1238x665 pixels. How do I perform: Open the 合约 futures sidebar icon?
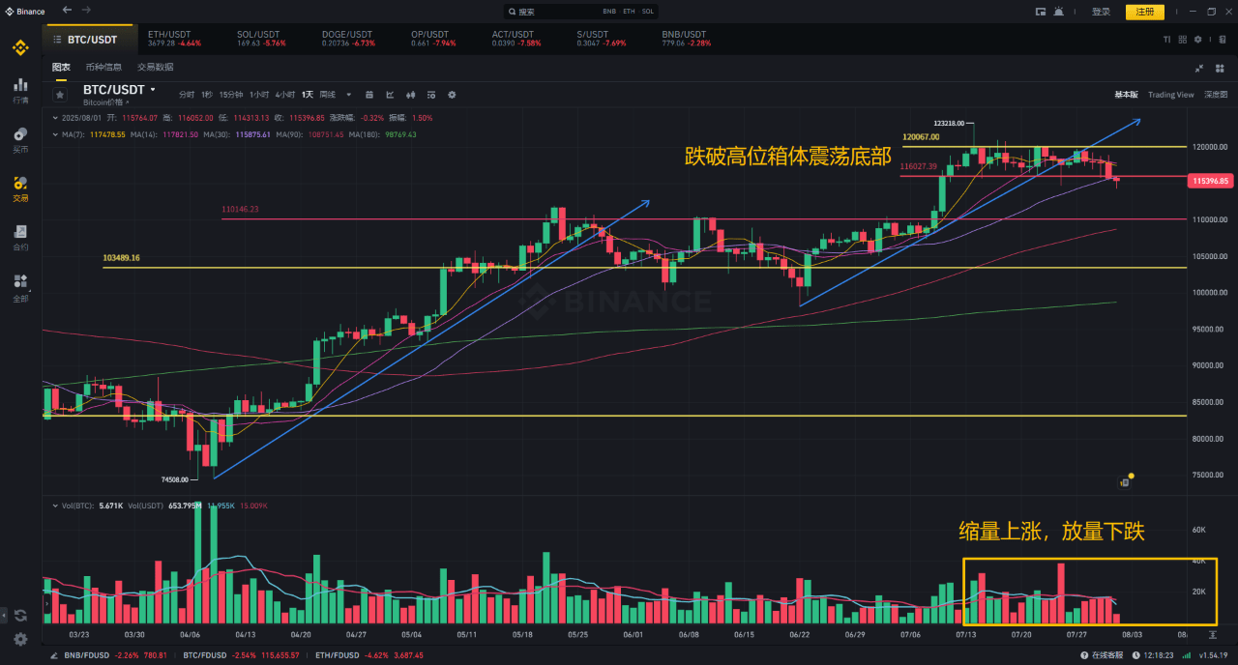20,238
